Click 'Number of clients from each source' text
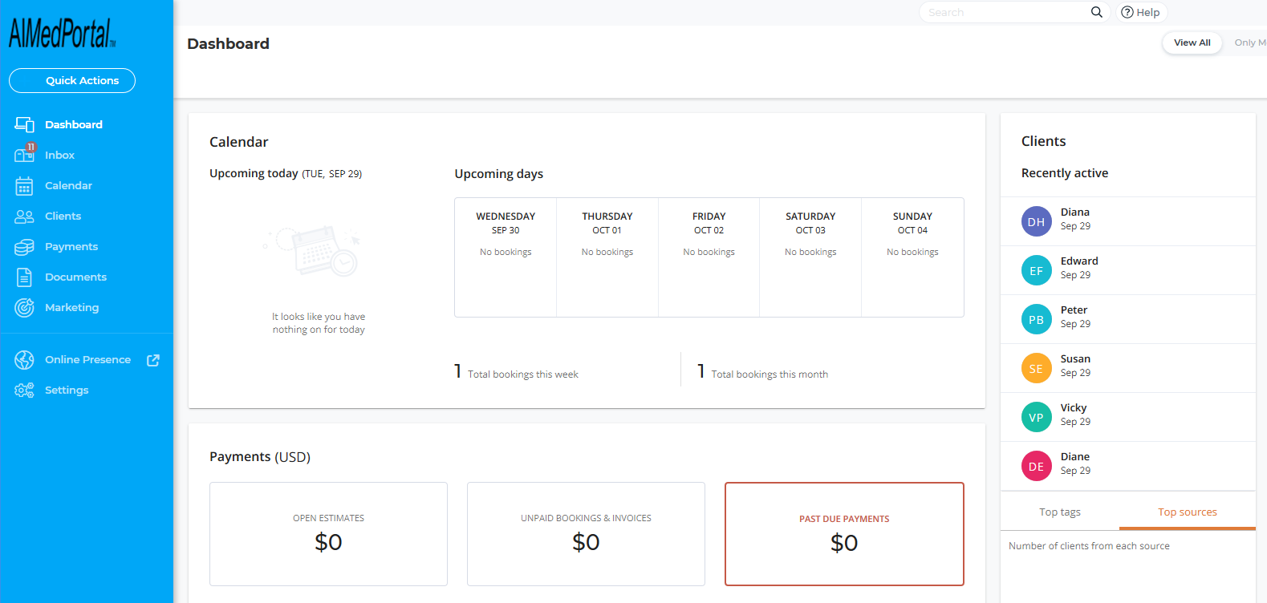 [1089, 546]
